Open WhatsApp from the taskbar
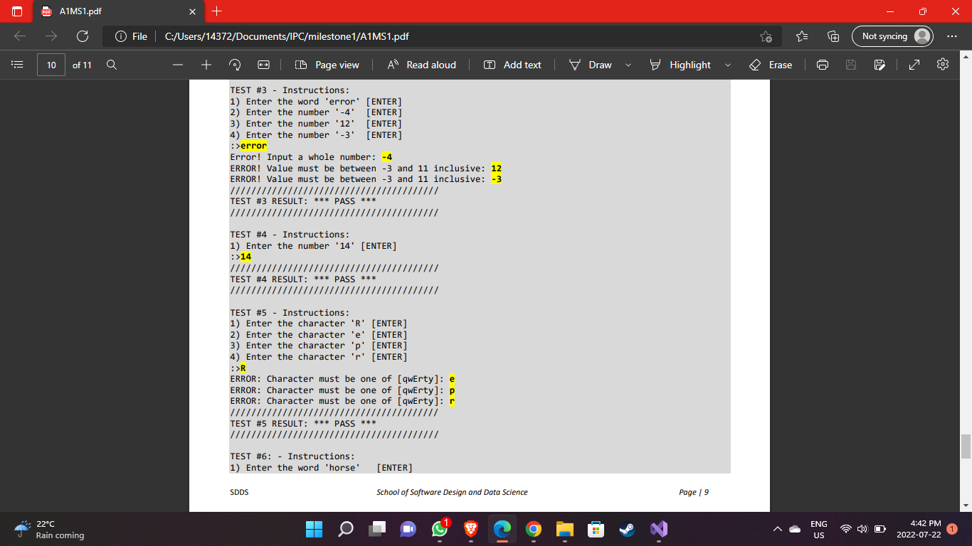972x546 pixels. (440, 529)
